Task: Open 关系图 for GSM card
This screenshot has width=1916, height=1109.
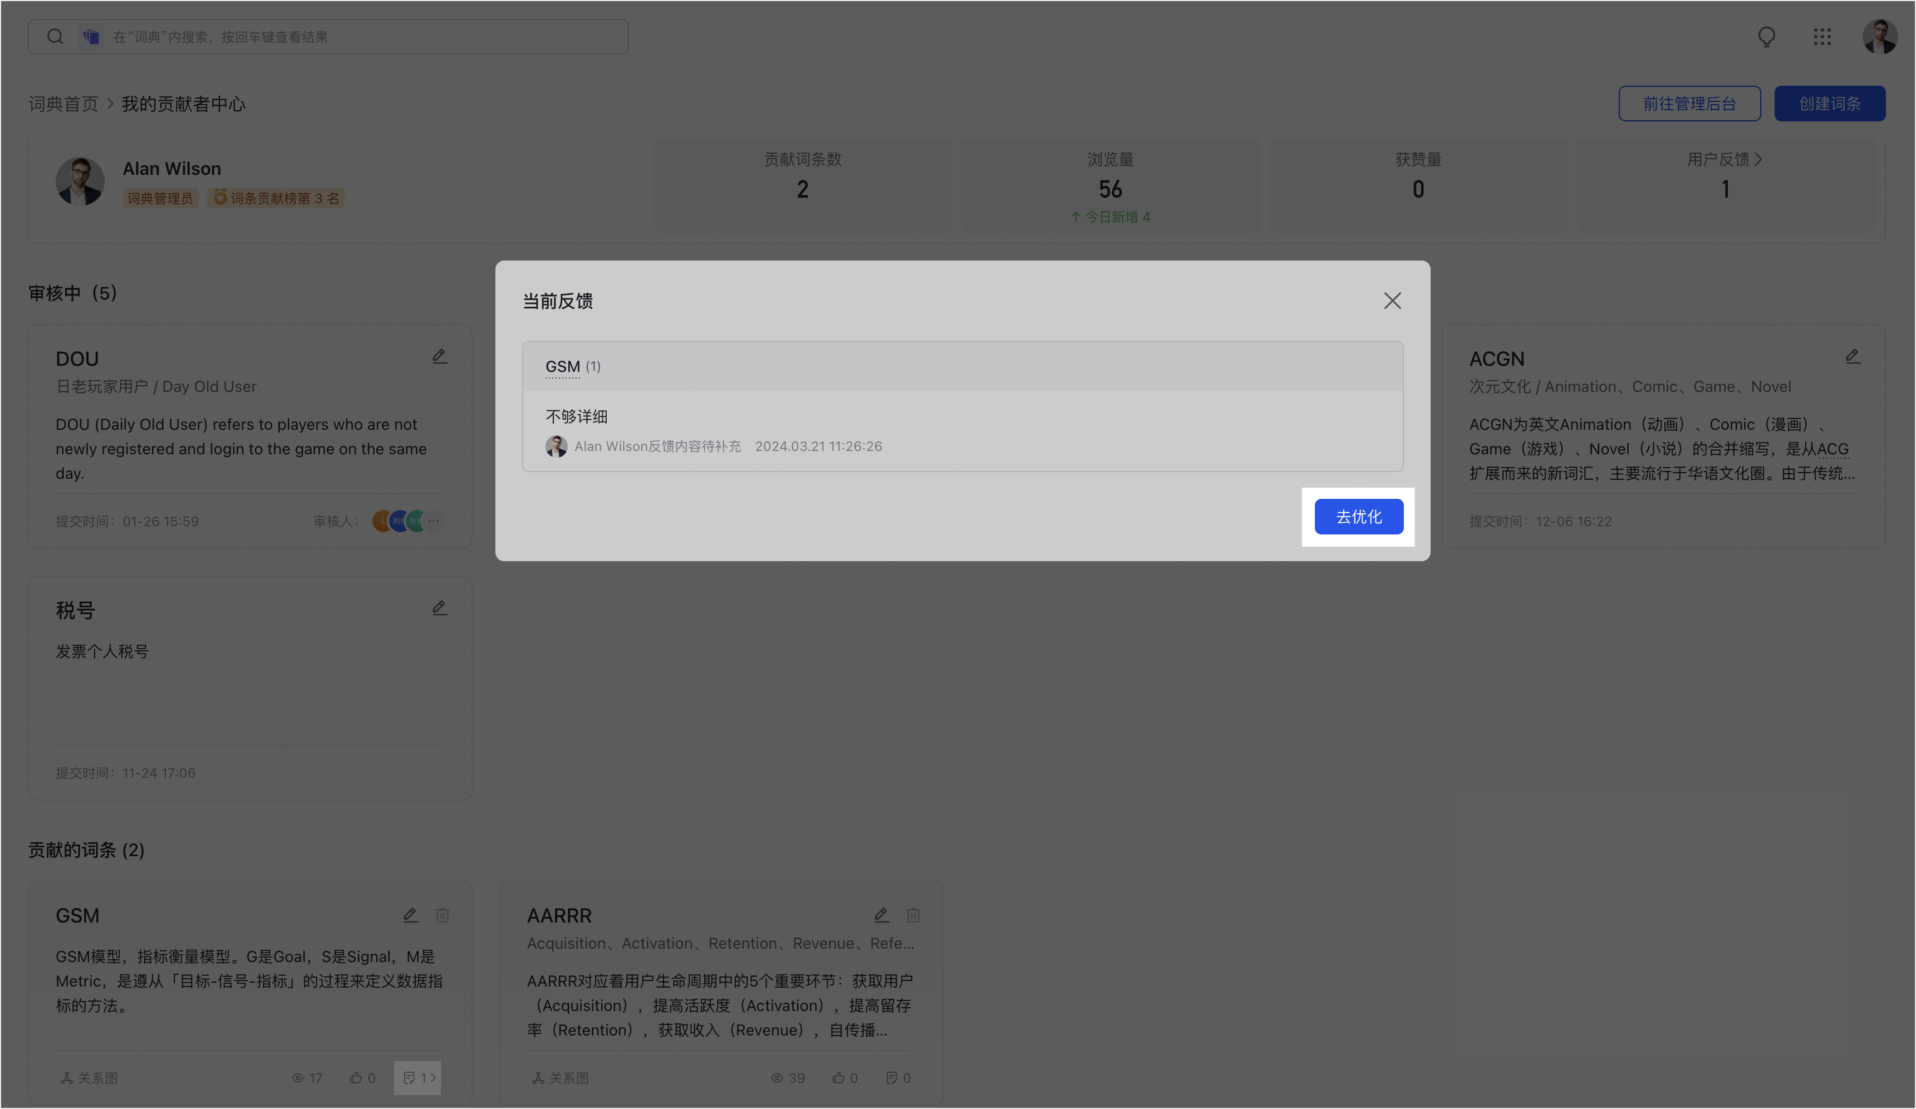Action: click(89, 1078)
